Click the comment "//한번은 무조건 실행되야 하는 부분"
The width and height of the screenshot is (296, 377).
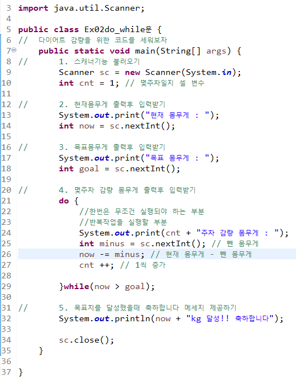click(x=142, y=211)
